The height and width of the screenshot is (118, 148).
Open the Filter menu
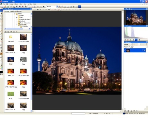pyautogui.click(x=21, y=4)
